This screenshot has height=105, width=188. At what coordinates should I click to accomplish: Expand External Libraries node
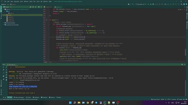pos(3,23)
